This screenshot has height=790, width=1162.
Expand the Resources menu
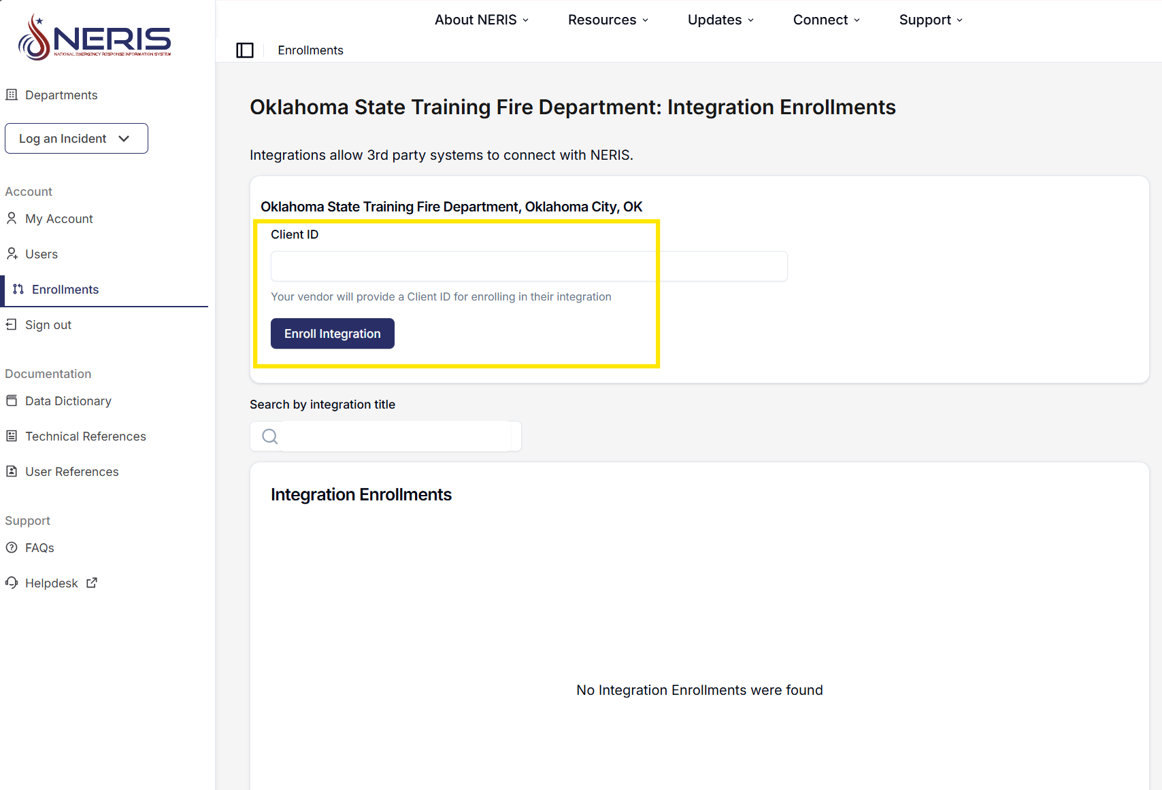pyautogui.click(x=608, y=20)
